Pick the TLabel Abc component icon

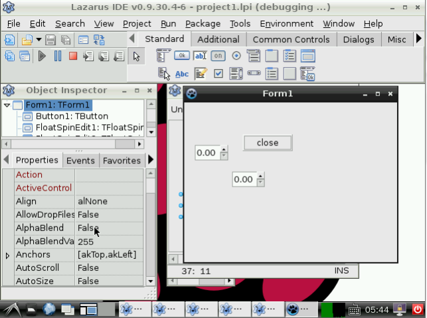click(182, 74)
